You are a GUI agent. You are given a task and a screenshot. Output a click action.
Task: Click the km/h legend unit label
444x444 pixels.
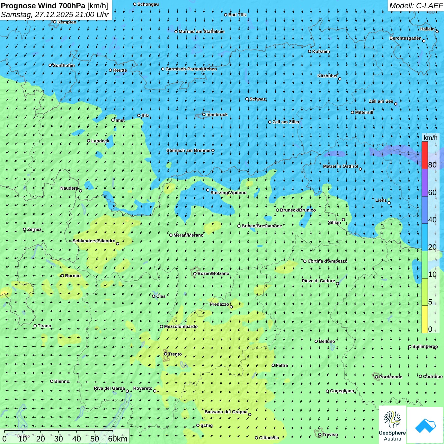430,138
